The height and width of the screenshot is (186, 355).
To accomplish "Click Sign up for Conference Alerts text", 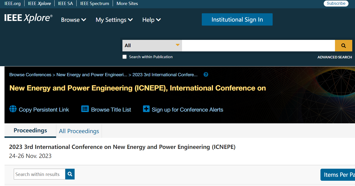I will (188, 110).
